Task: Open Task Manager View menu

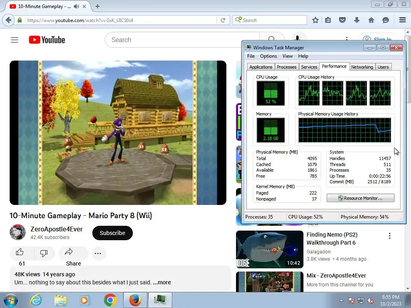Action: point(287,56)
